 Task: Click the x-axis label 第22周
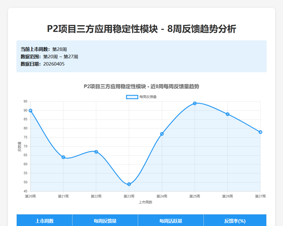96,196
